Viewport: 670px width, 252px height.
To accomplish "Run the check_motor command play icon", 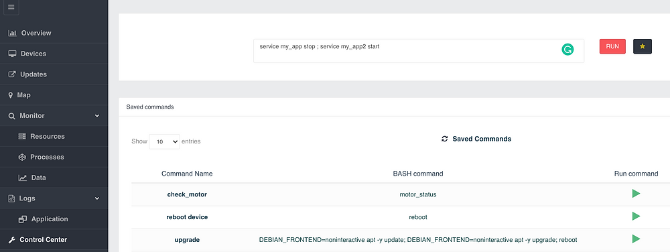I will click(x=636, y=194).
